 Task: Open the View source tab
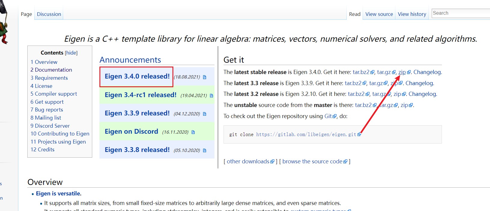[379, 14]
